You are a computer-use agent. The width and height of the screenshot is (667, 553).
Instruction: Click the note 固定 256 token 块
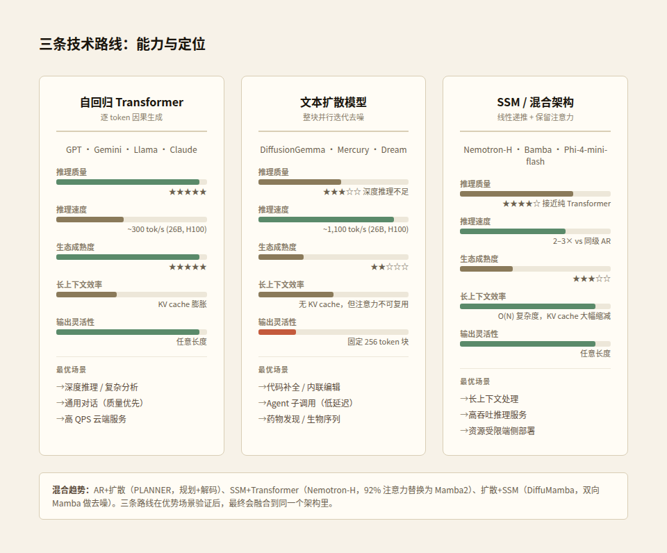click(x=378, y=342)
